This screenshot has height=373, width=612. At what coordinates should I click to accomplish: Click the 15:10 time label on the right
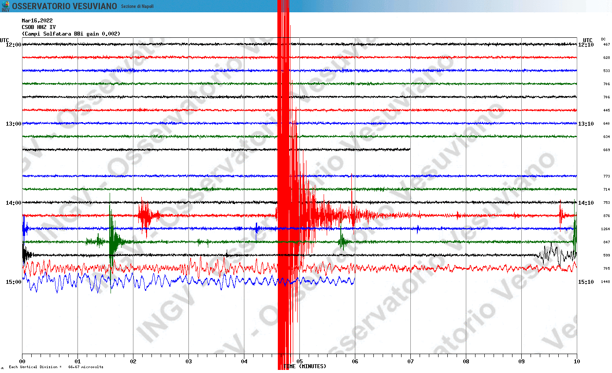click(x=586, y=282)
